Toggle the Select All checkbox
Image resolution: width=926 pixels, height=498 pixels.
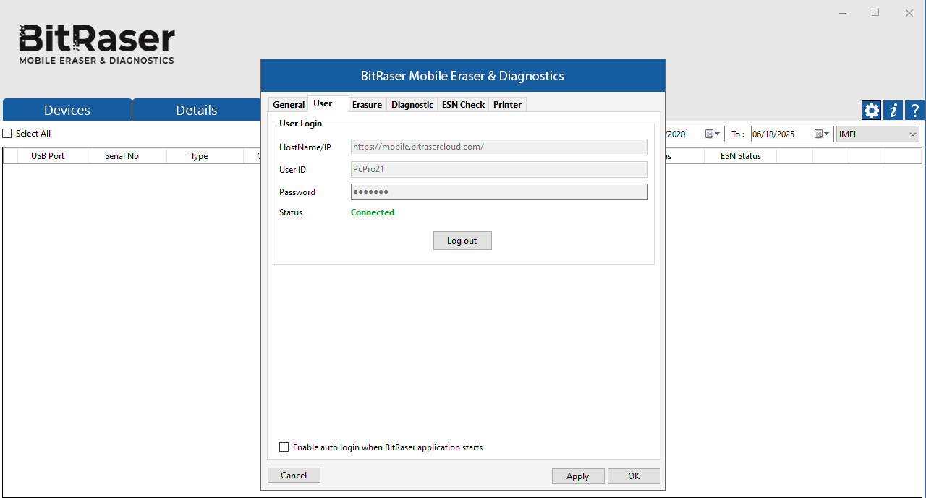(7, 134)
